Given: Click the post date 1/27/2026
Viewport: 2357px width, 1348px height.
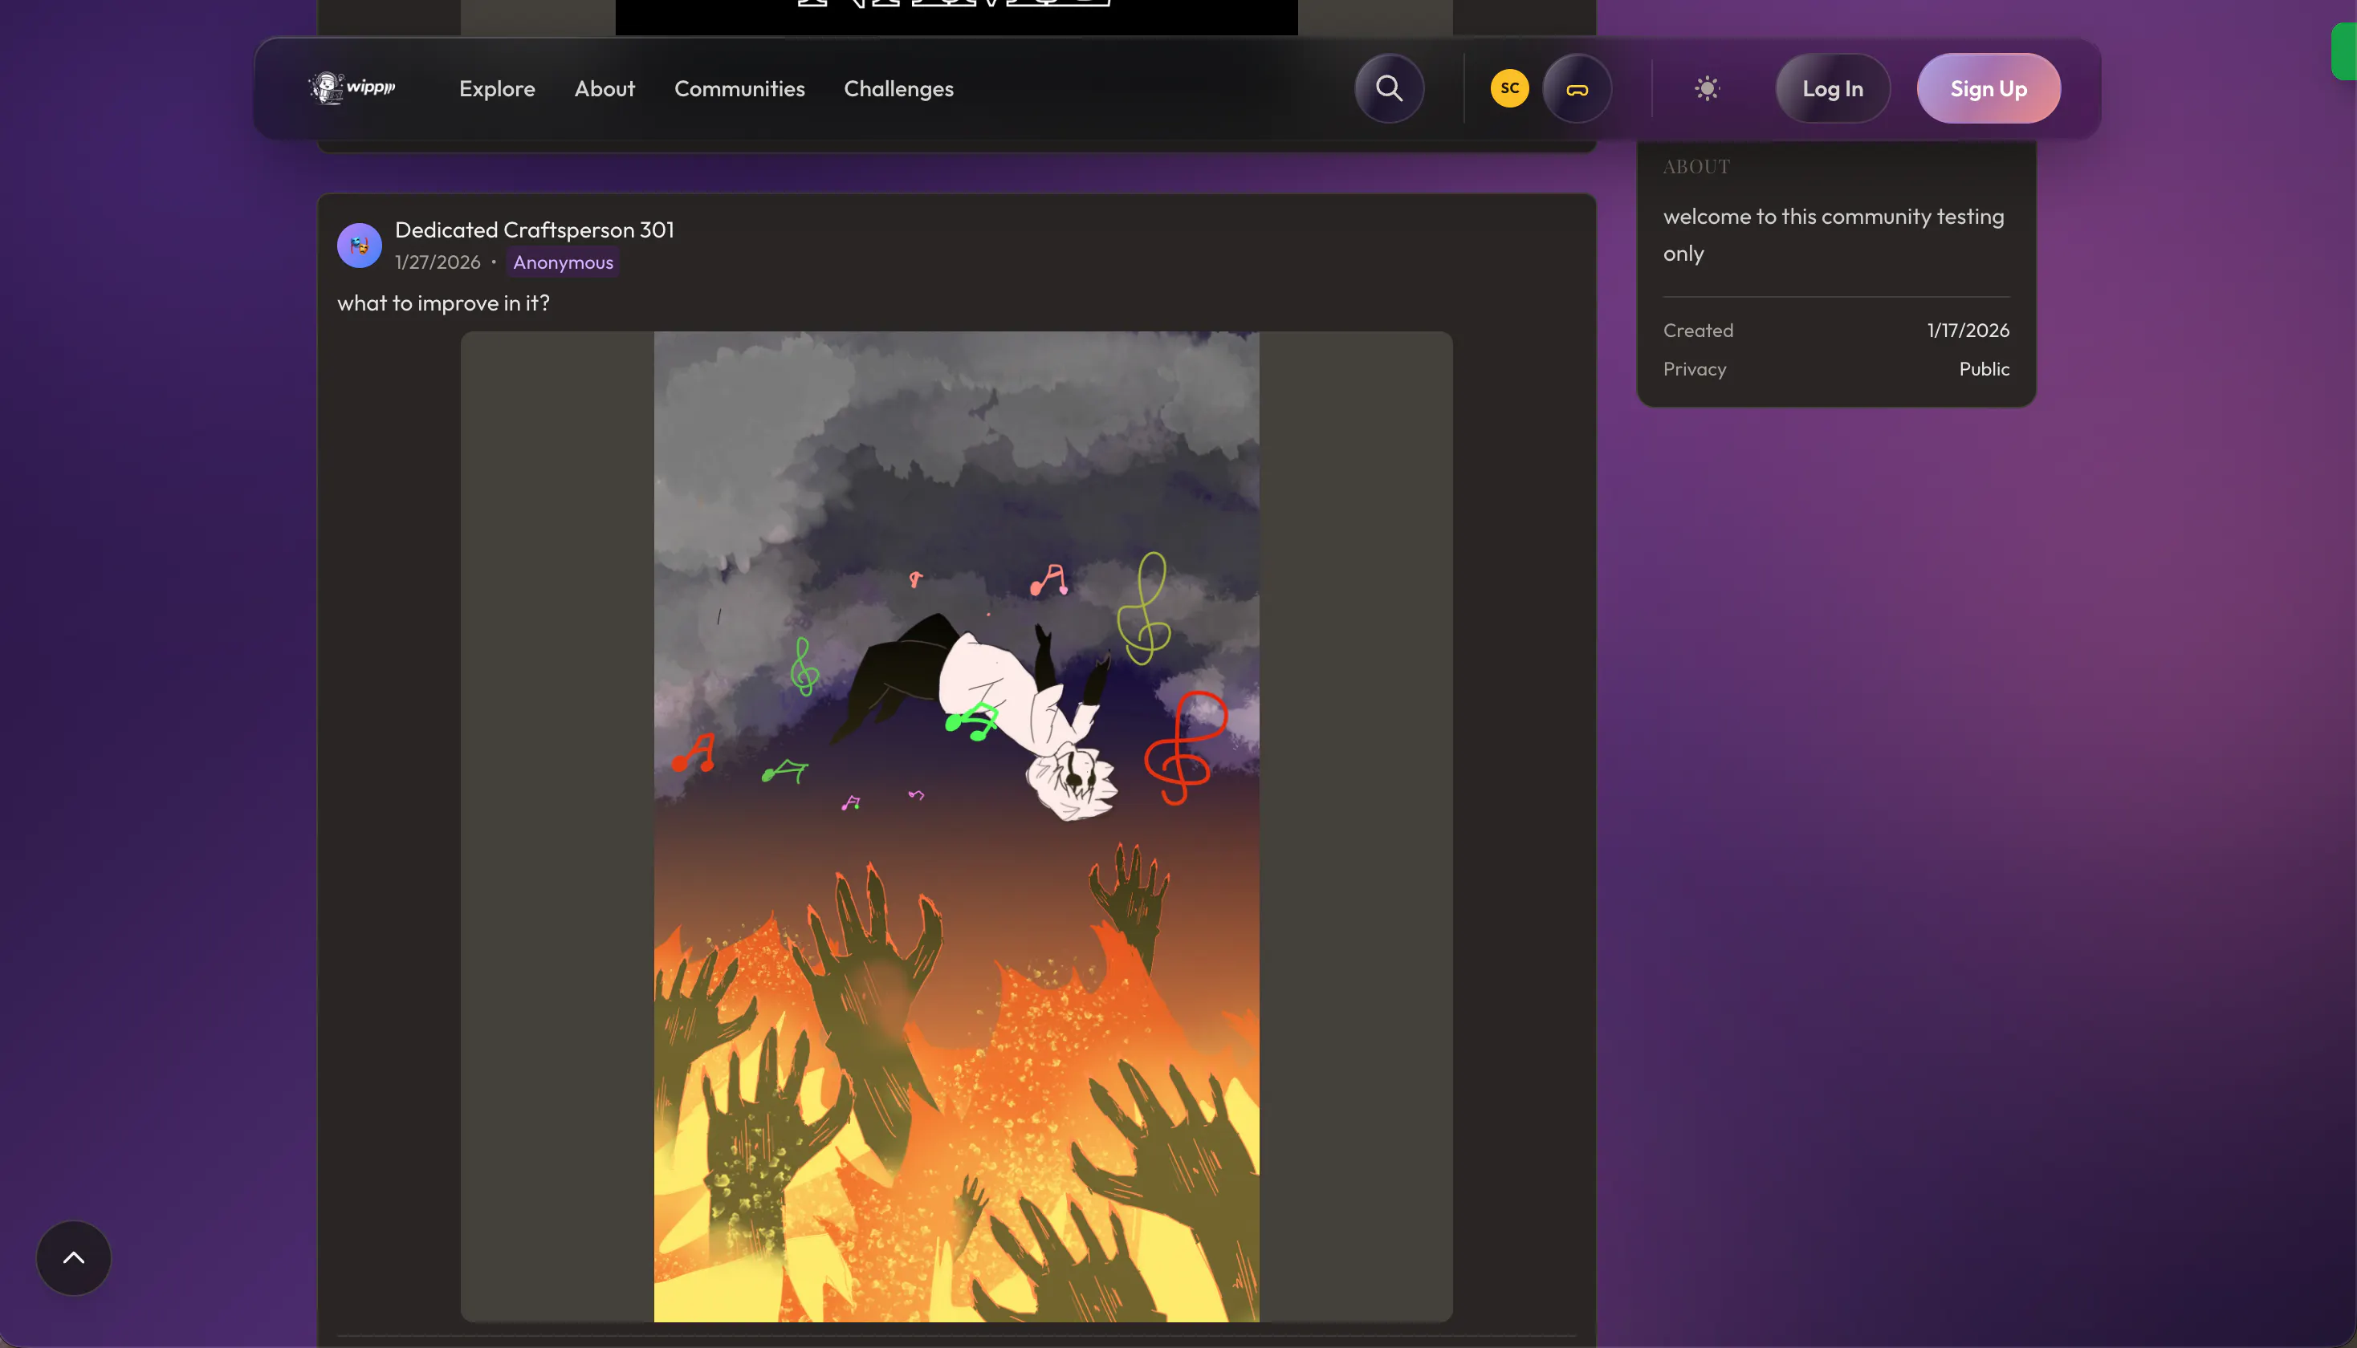Looking at the screenshot, I should 438,262.
